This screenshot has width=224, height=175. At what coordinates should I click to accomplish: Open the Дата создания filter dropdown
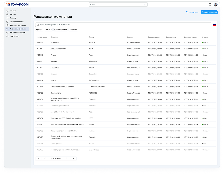[60, 30]
